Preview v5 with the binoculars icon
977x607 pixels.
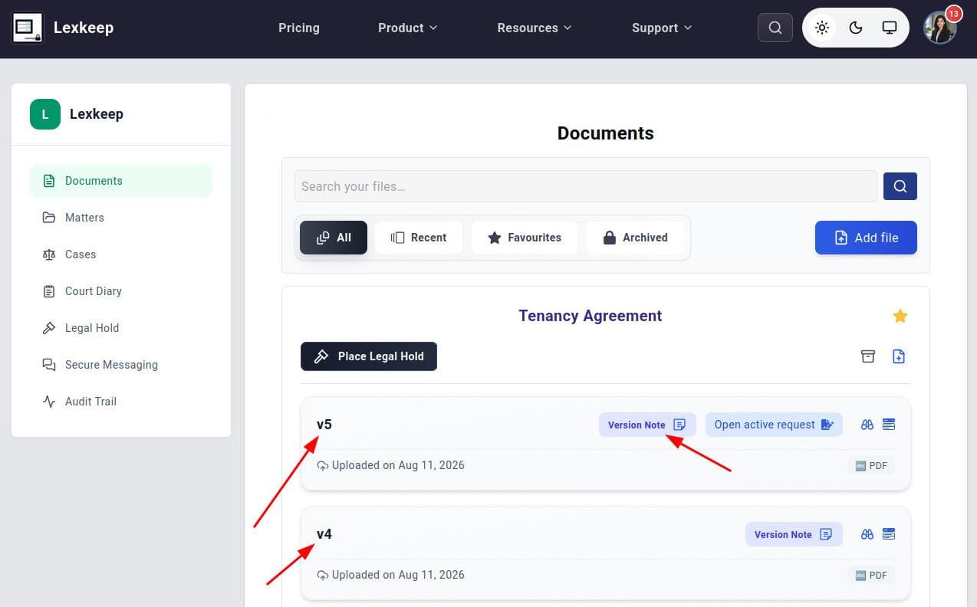click(867, 425)
